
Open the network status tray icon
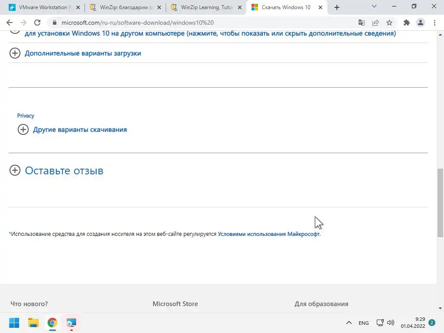pyautogui.click(x=380, y=323)
